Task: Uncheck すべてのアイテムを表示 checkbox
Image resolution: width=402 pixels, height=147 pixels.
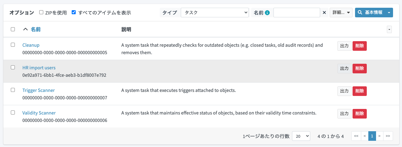Action: click(74, 12)
